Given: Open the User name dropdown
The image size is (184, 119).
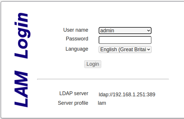Looking at the screenshot, I should (x=125, y=30).
